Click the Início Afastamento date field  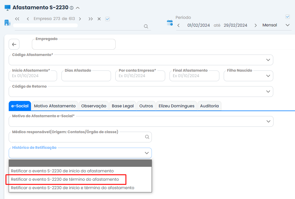click(33, 76)
